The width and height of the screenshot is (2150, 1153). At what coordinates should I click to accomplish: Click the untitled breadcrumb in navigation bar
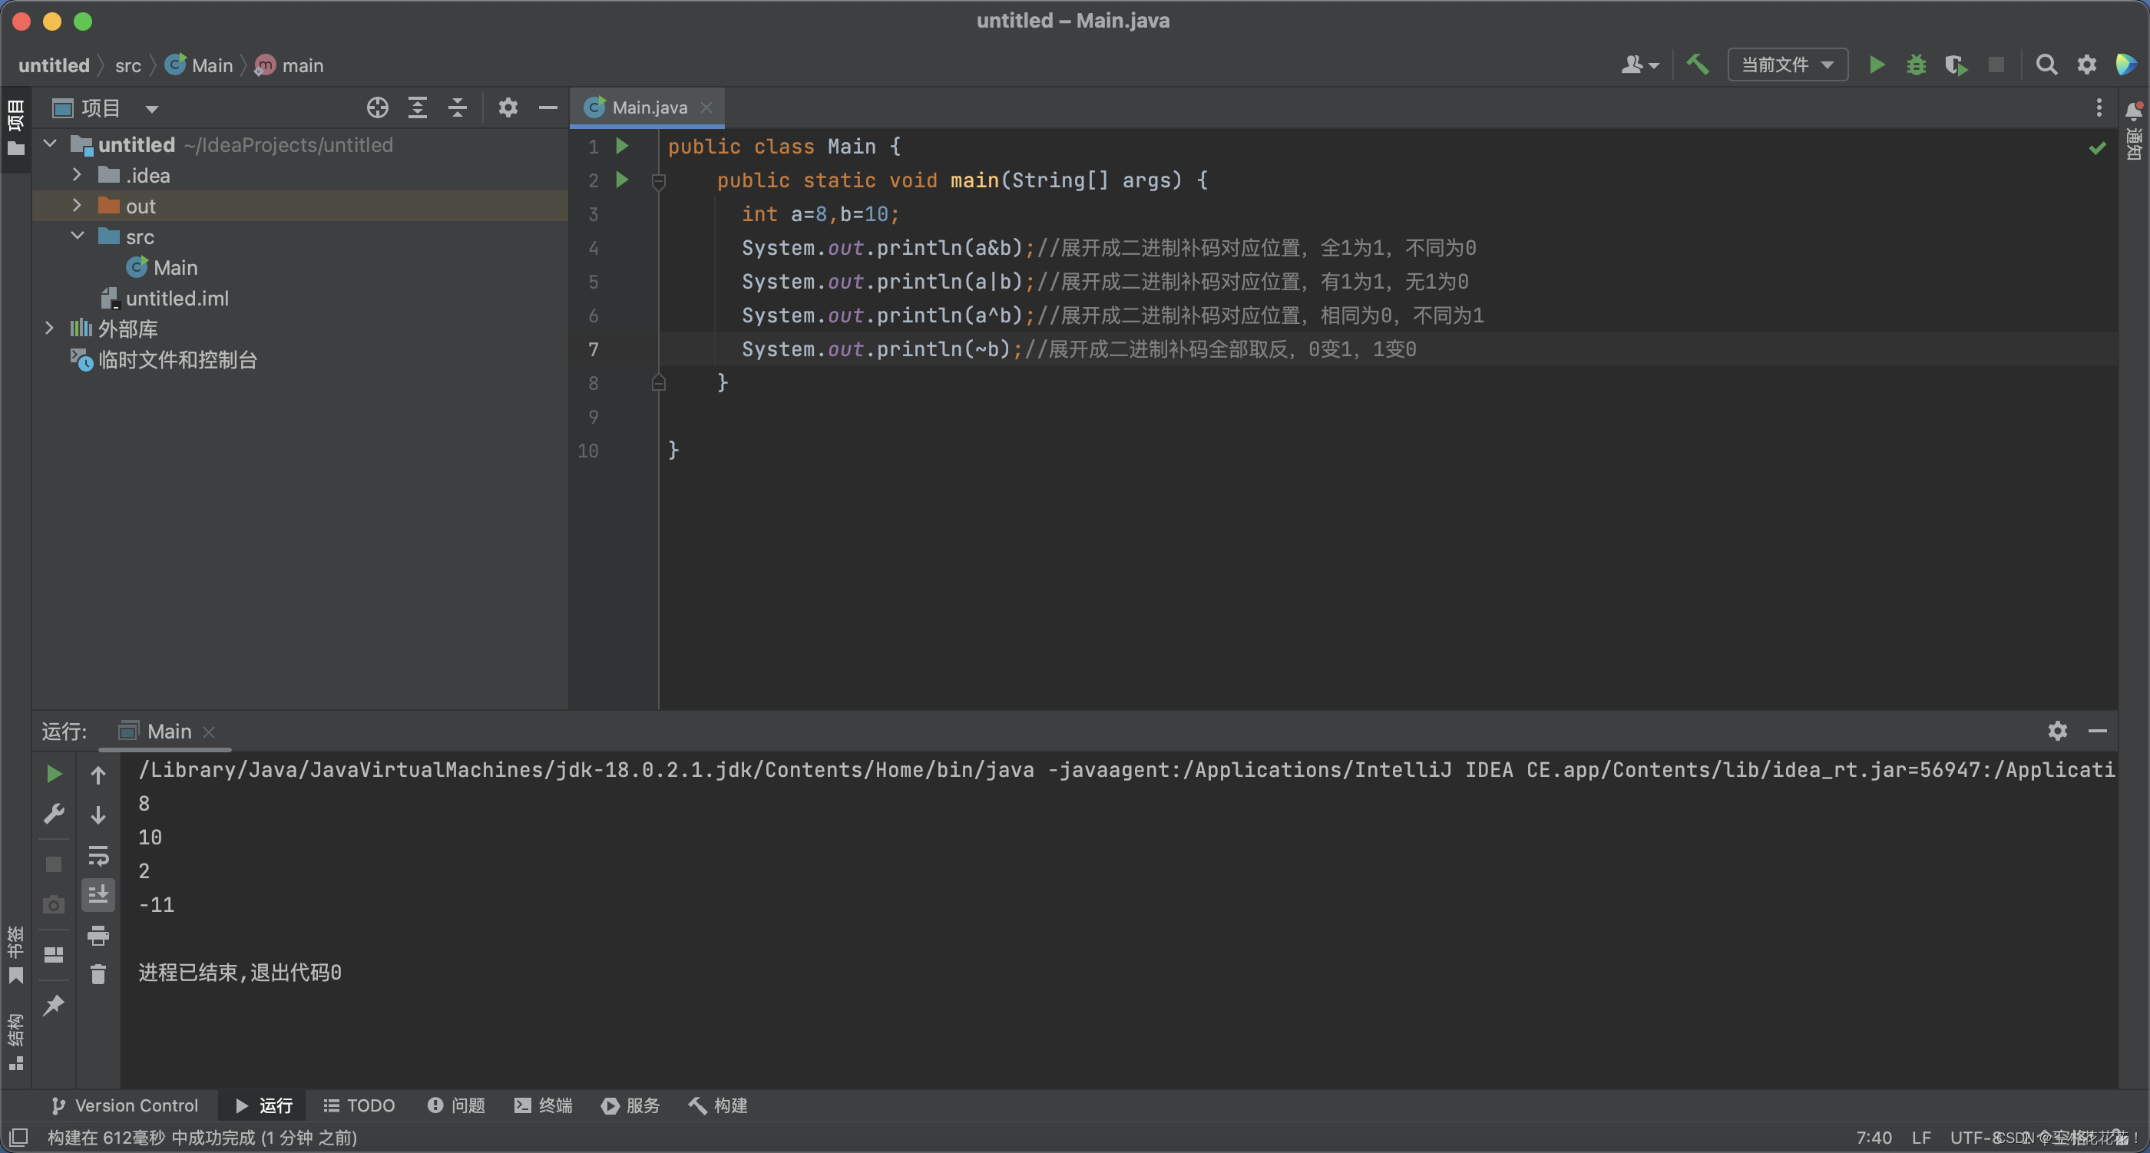pyautogui.click(x=54, y=65)
